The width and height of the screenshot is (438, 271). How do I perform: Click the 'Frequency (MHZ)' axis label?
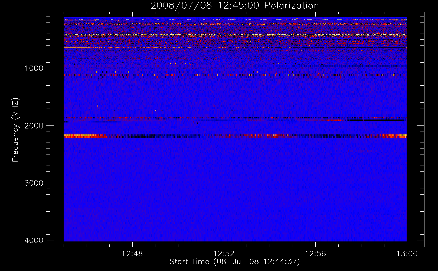pyautogui.click(x=15, y=130)
